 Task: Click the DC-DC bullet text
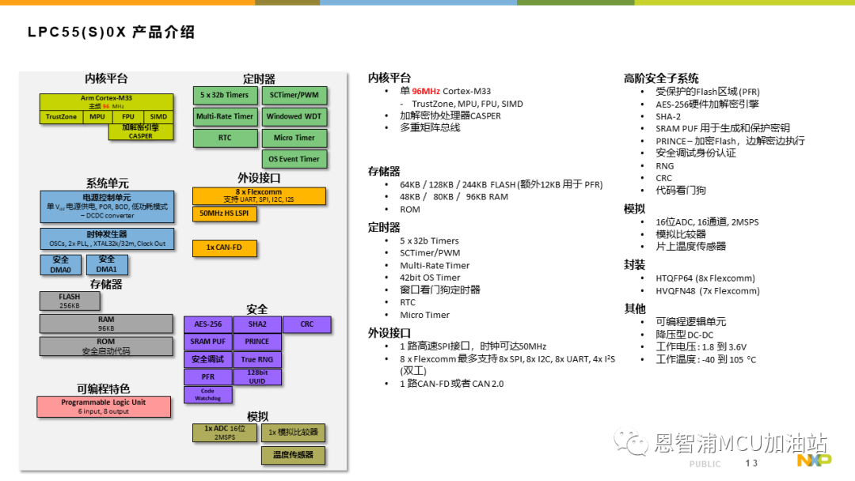click(684, 335)
